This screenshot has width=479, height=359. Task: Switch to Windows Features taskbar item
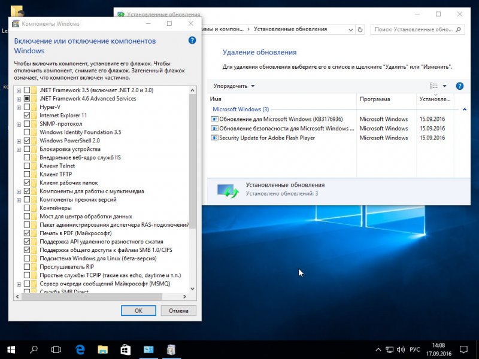coord(171,349)
